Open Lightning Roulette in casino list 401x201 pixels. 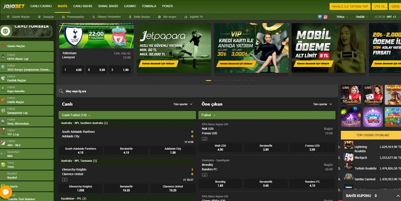360,149
